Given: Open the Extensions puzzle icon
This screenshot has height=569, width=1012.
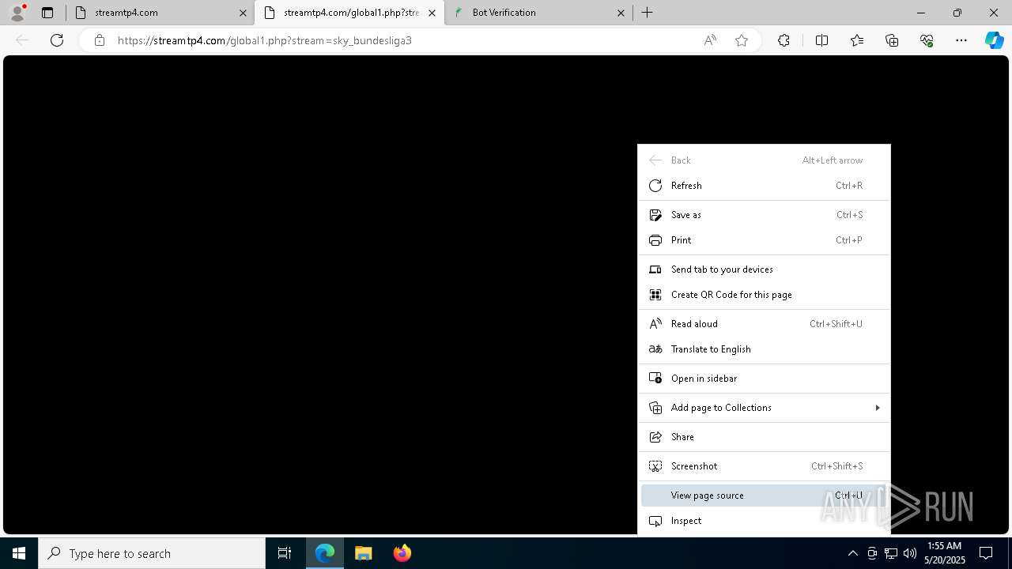Looking at the screenshot, I should tap(784, 40).
